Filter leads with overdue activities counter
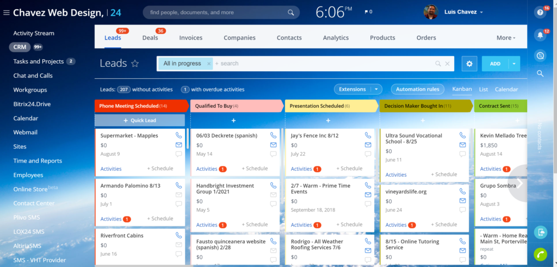Viewport: 557px width, 267px height. 185,90
